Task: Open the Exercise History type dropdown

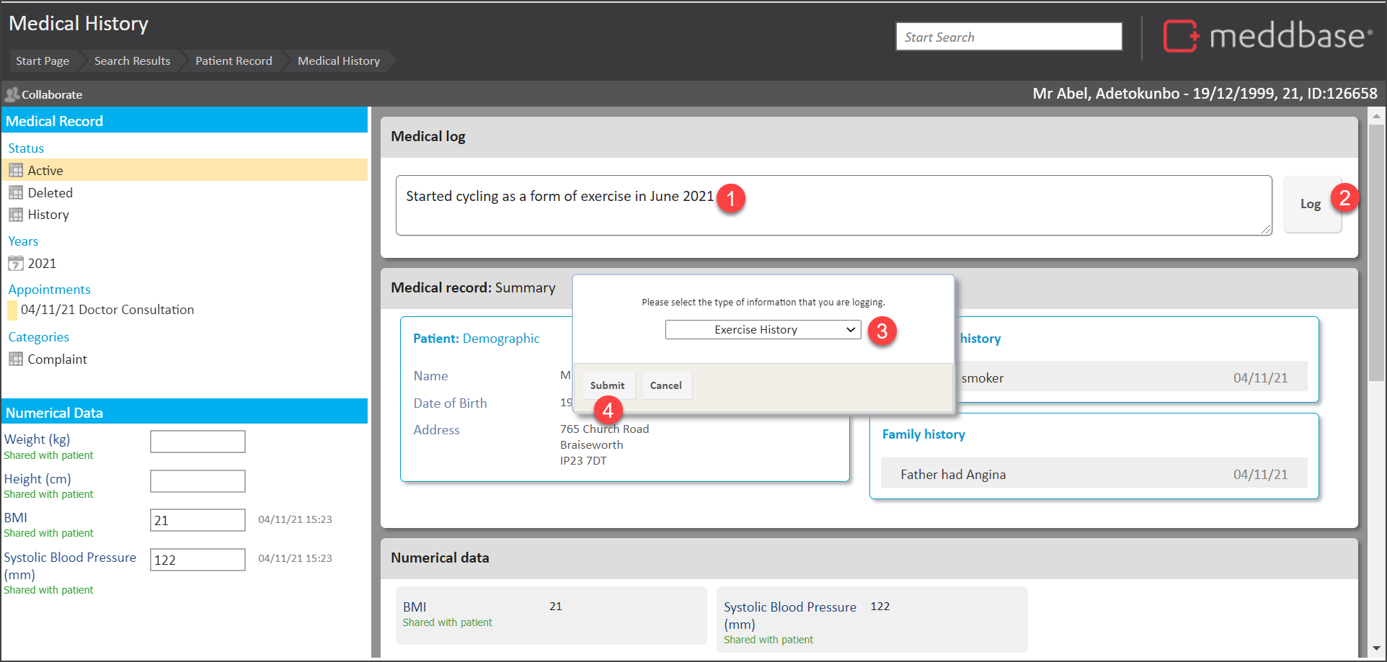Action: coord(763,330)
